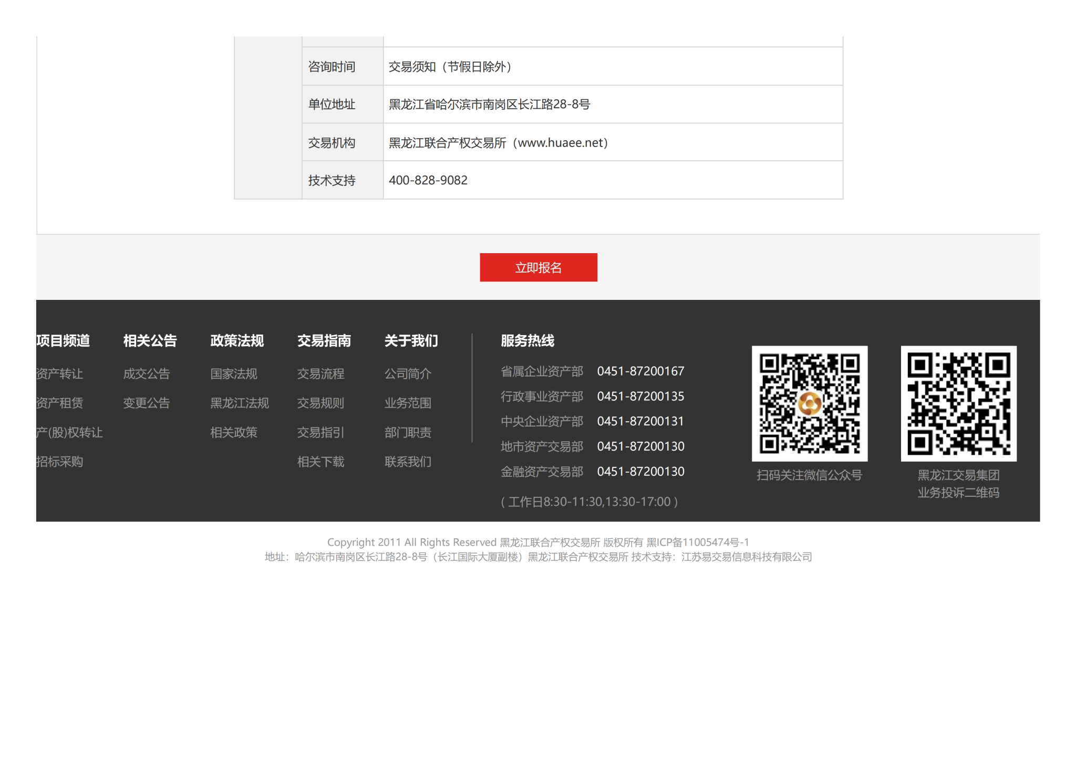Open the 交易规则 guide link
The height and width of the screenshot is (760, 1076).
pyautogui.click(x=320, y=403)
